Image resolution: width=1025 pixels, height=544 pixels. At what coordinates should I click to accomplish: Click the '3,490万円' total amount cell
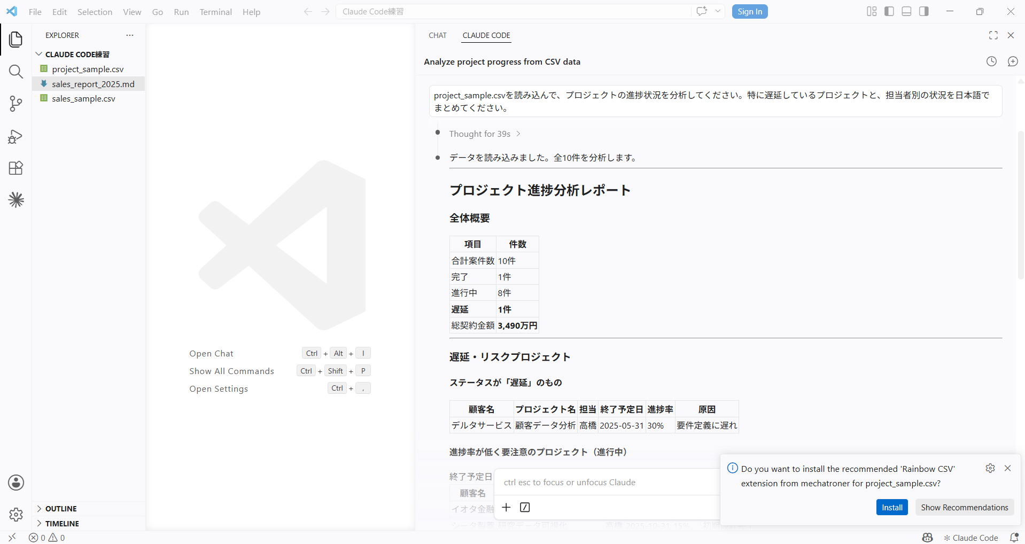point(517,325)
